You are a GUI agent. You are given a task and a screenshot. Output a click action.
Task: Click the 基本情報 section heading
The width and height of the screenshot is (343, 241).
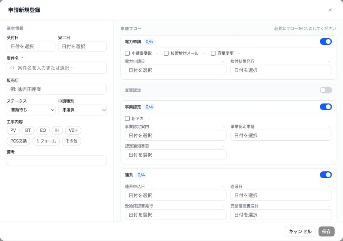tap(15, 28)
